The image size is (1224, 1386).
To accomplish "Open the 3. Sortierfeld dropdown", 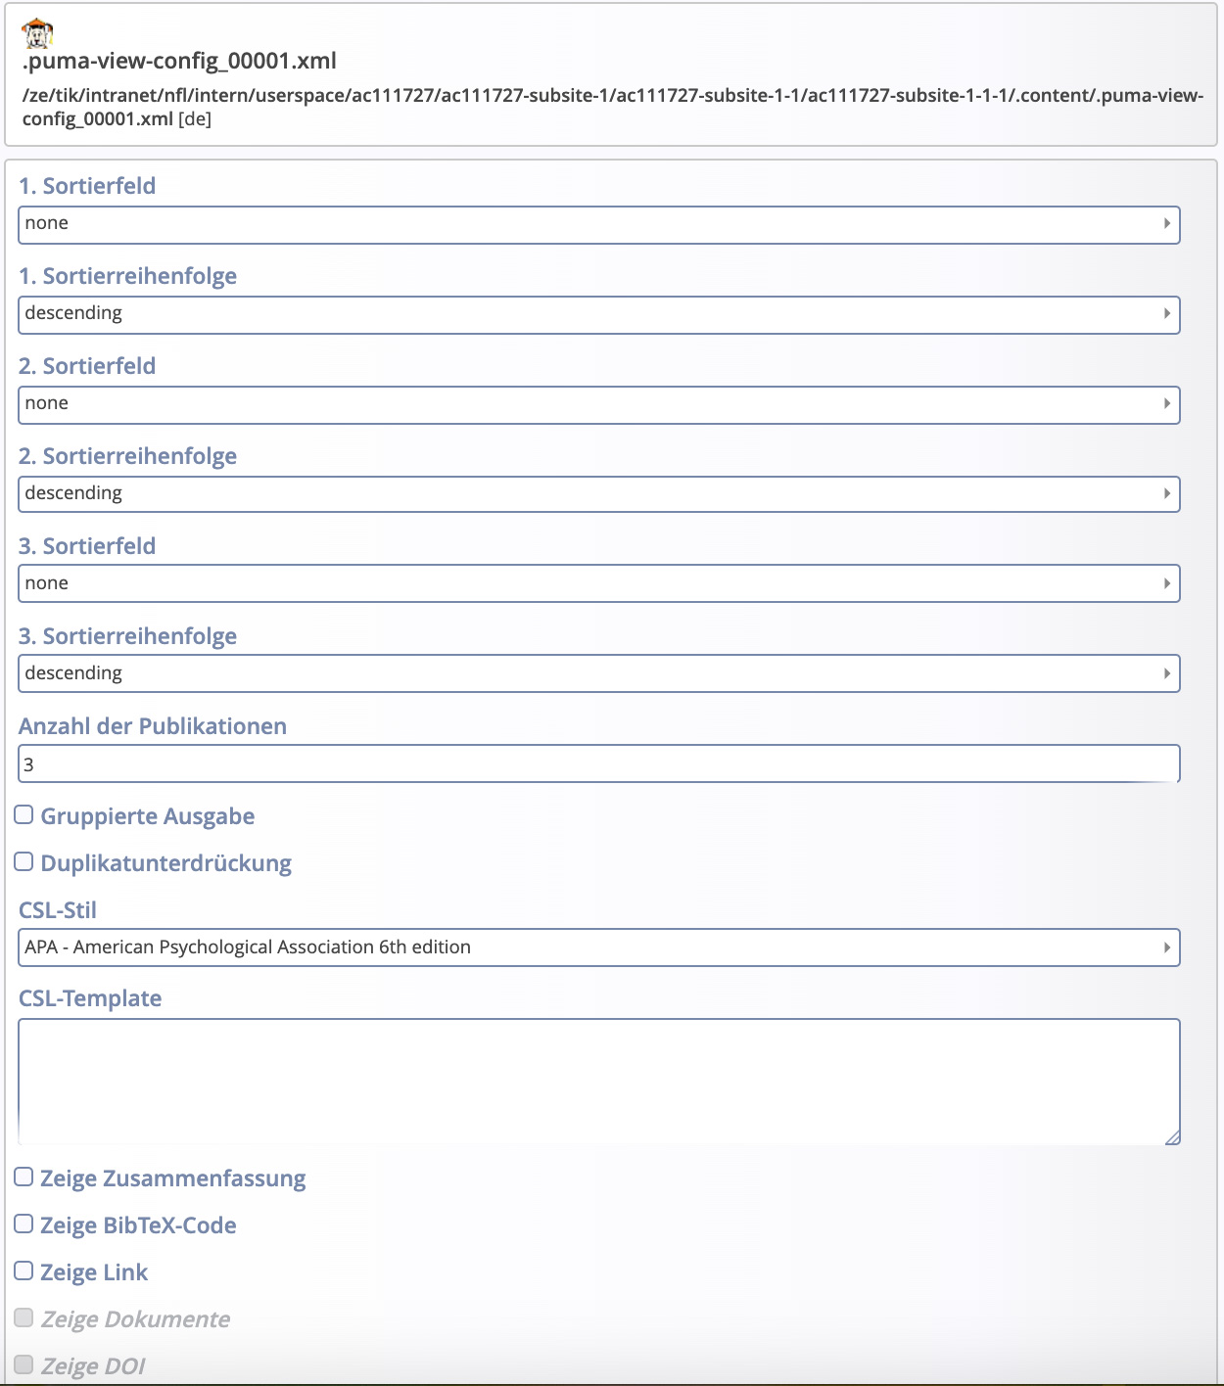I will tap(599, 583).
